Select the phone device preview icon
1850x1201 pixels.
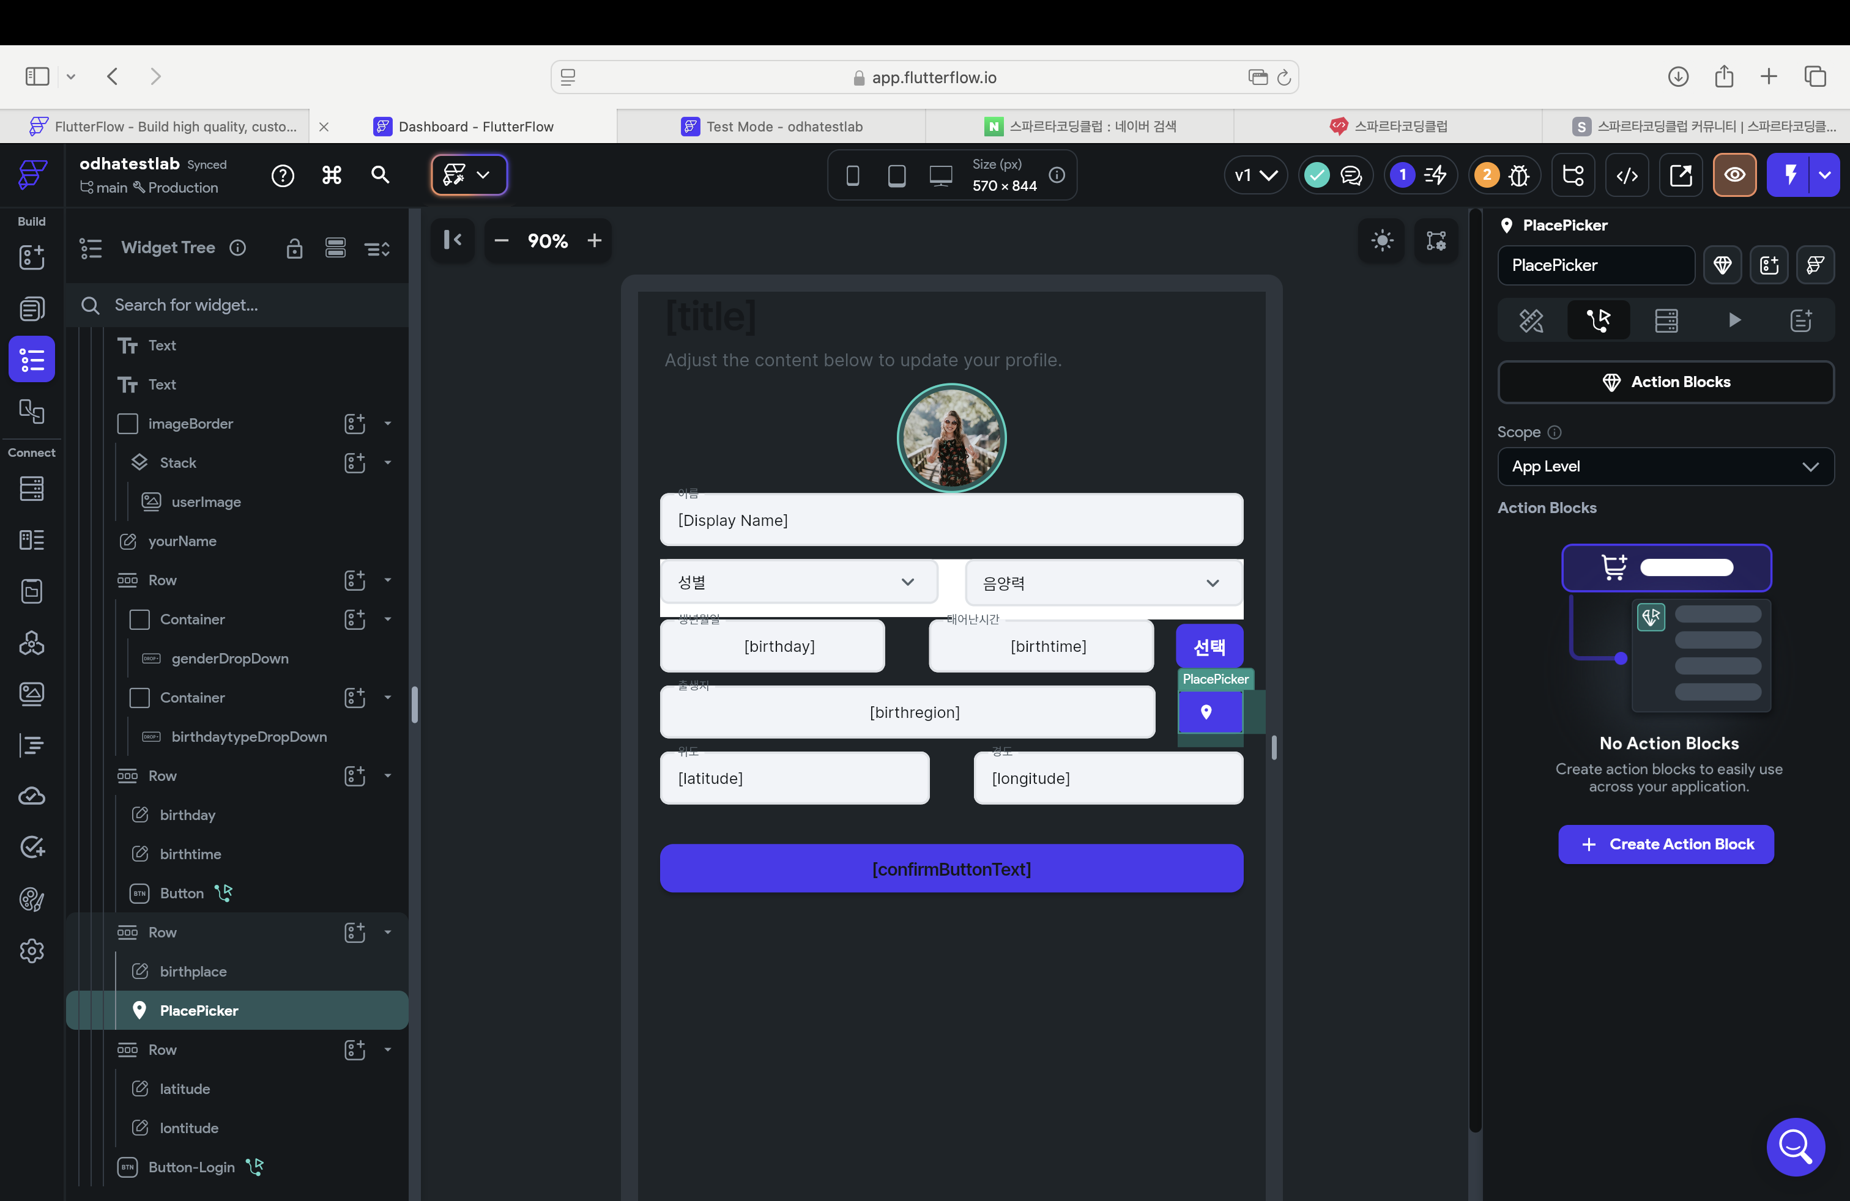coord(853,176)
